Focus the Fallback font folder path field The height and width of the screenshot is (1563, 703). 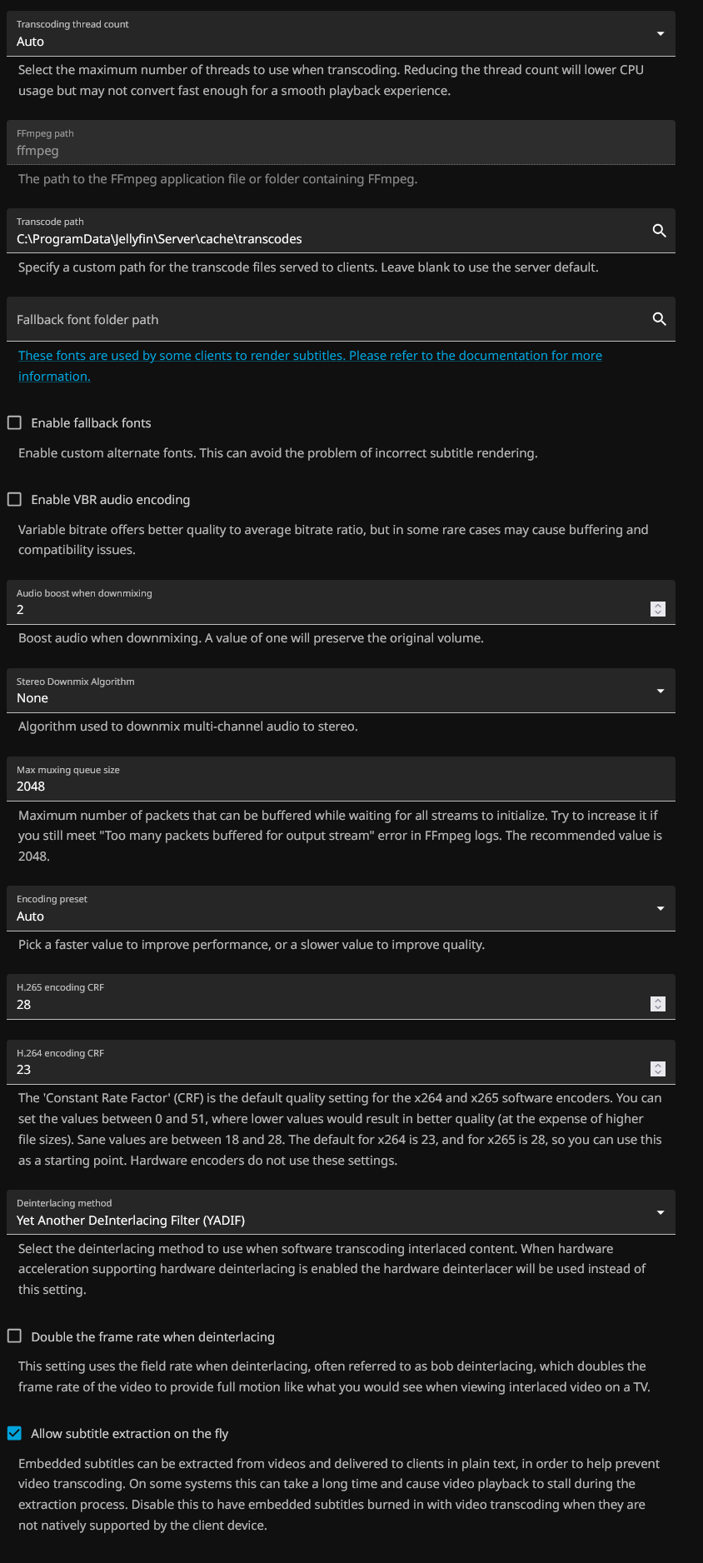(325, 319)
